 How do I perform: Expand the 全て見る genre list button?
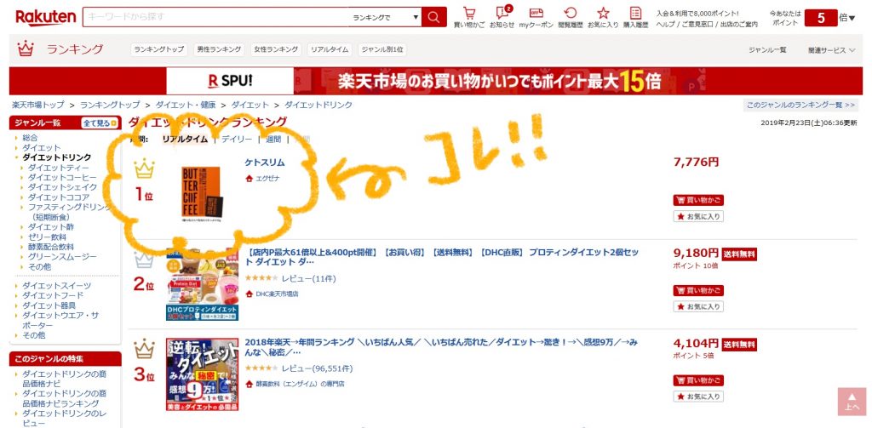point(95,123)
